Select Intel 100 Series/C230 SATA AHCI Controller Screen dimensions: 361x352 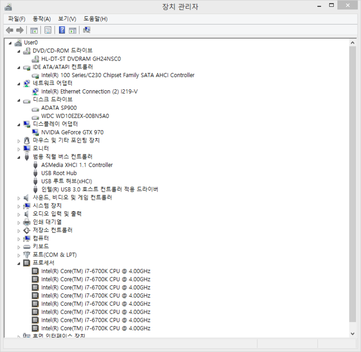(x=118, y=75)
